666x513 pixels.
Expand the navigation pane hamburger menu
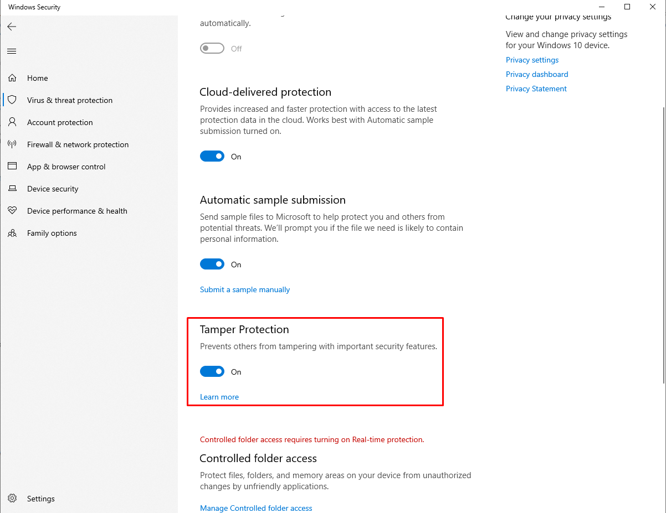(x=11, y=51)
